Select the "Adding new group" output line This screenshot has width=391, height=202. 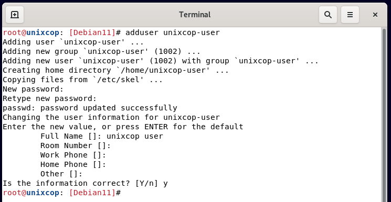click(x=101, y=51)
